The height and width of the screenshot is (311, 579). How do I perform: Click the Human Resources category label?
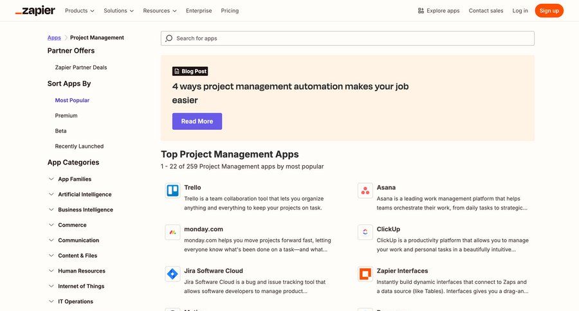pos(82,271)
